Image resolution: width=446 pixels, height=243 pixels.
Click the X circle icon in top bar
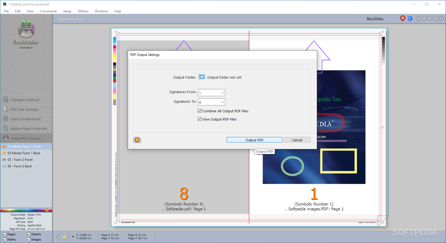pos(441,18)
